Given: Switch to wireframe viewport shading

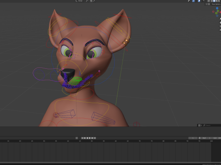Looking at the screenshot, I should (x=212, y=1).
